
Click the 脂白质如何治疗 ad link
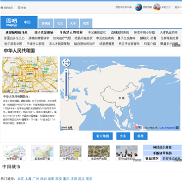click(x=84, y=44)
